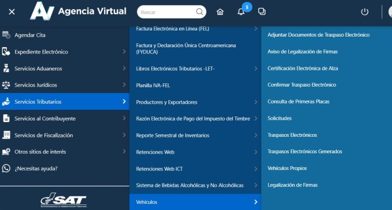This screenshot has width=392, height=210.
Task: Click the Legalización de Firmas option
Action: pos(292,185)
